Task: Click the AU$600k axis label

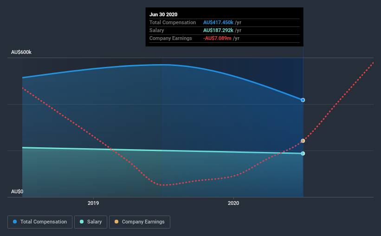Action: (21, 52)
